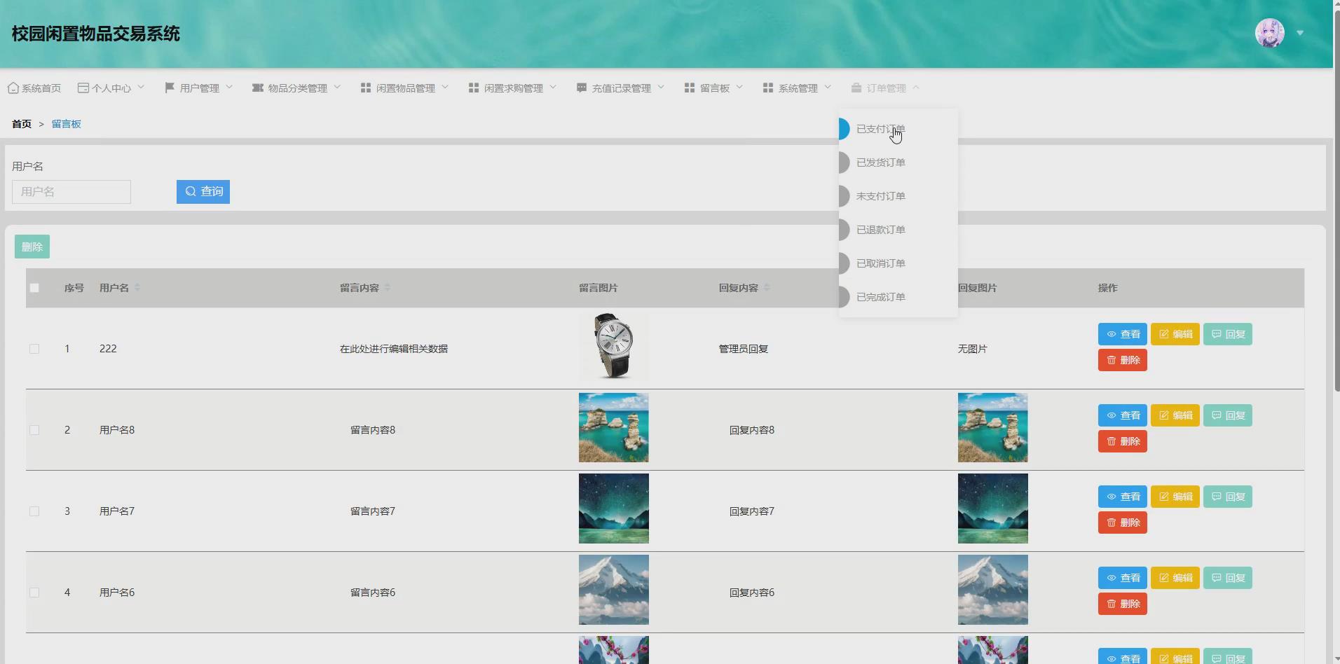The width and height of the screenshot is (1340, 664).
Task: Open the 已支付订单 menu entry
Action: 898,129
